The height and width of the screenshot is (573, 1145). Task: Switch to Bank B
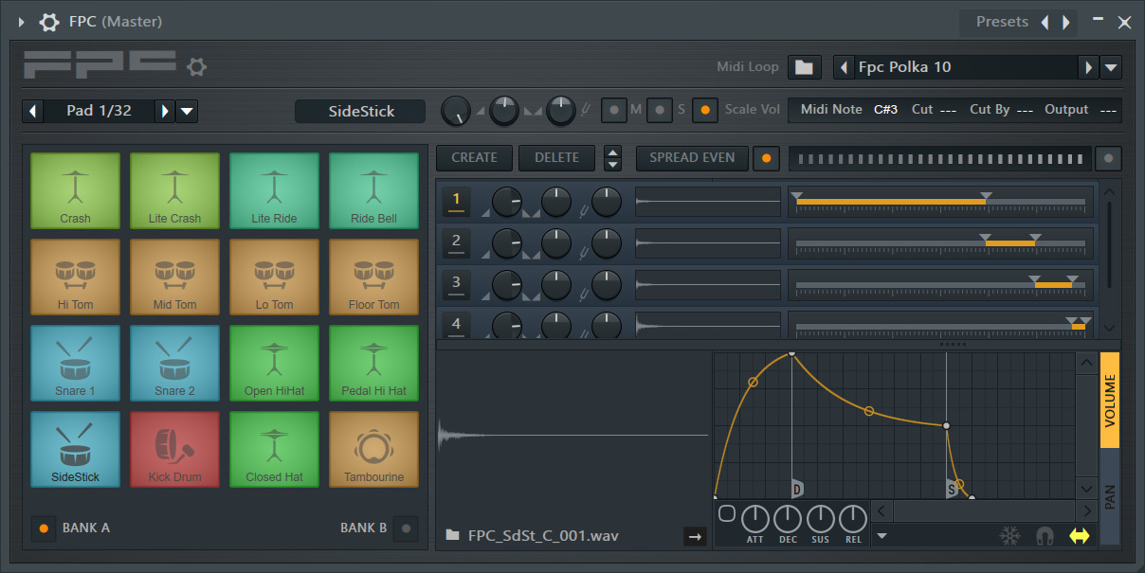406,528
